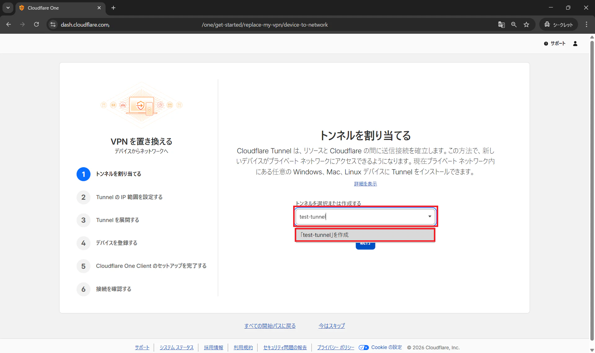Open the プライバシー ポリシー link
Screen dimensions: 595x353
pyautogui.click(x=336, y=347)
